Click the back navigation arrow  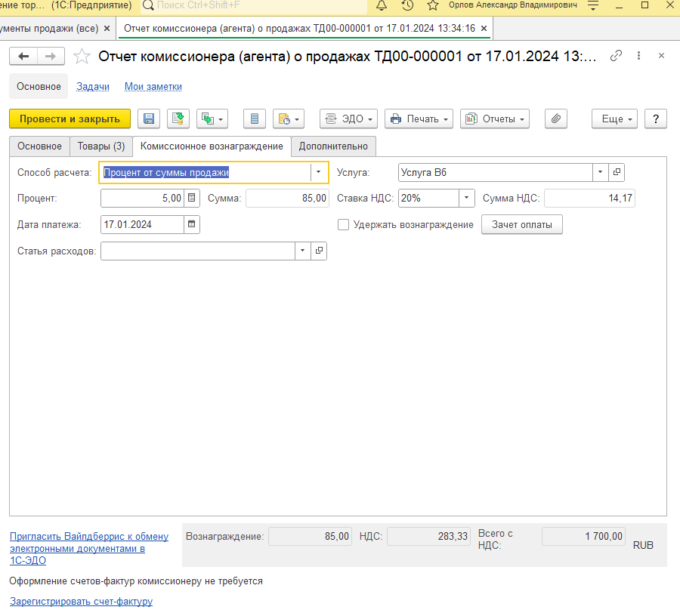(23, 57)
